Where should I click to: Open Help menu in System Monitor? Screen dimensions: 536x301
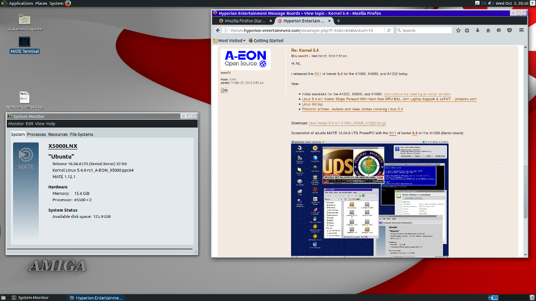pyautogui.click(x=51, y=123)
